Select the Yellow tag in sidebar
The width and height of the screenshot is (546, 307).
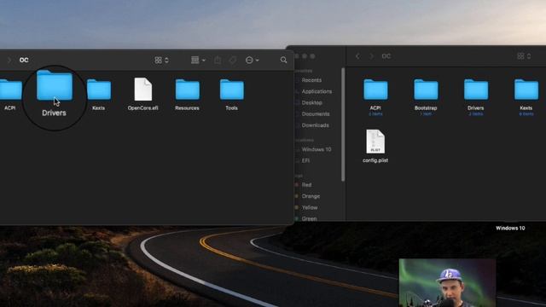309,207
